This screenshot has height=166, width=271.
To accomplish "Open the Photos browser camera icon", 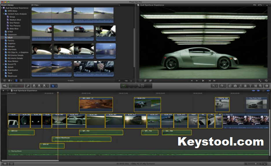I will pos(235,86).
